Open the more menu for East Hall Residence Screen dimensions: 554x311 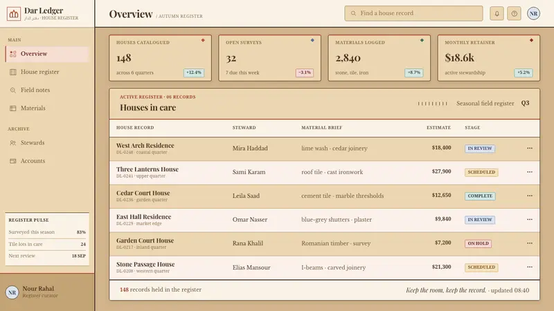[530, 219]
